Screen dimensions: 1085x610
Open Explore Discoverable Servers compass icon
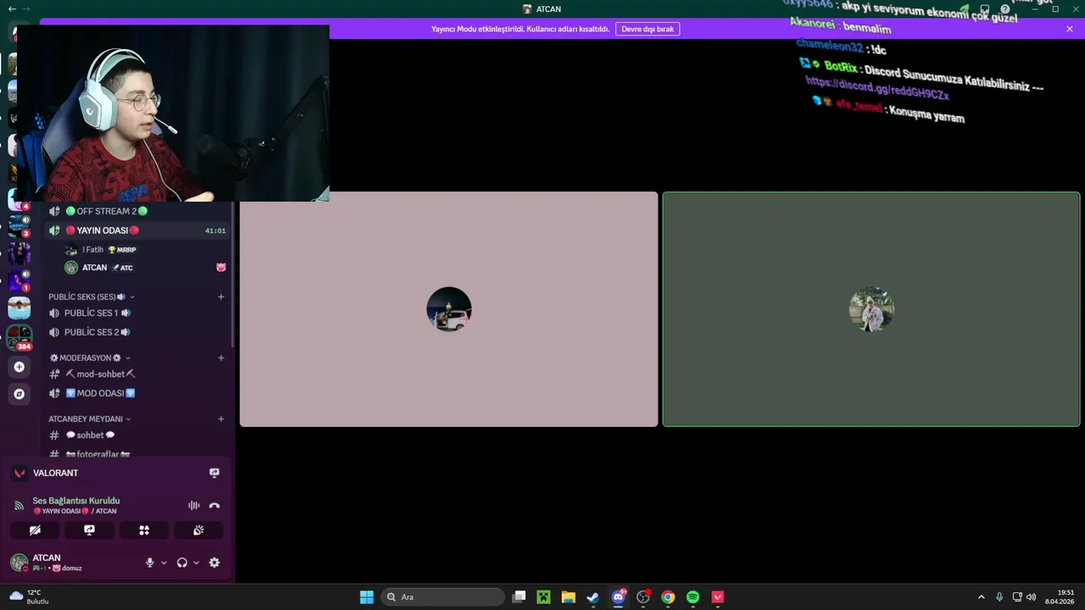(x=19, y=394)
